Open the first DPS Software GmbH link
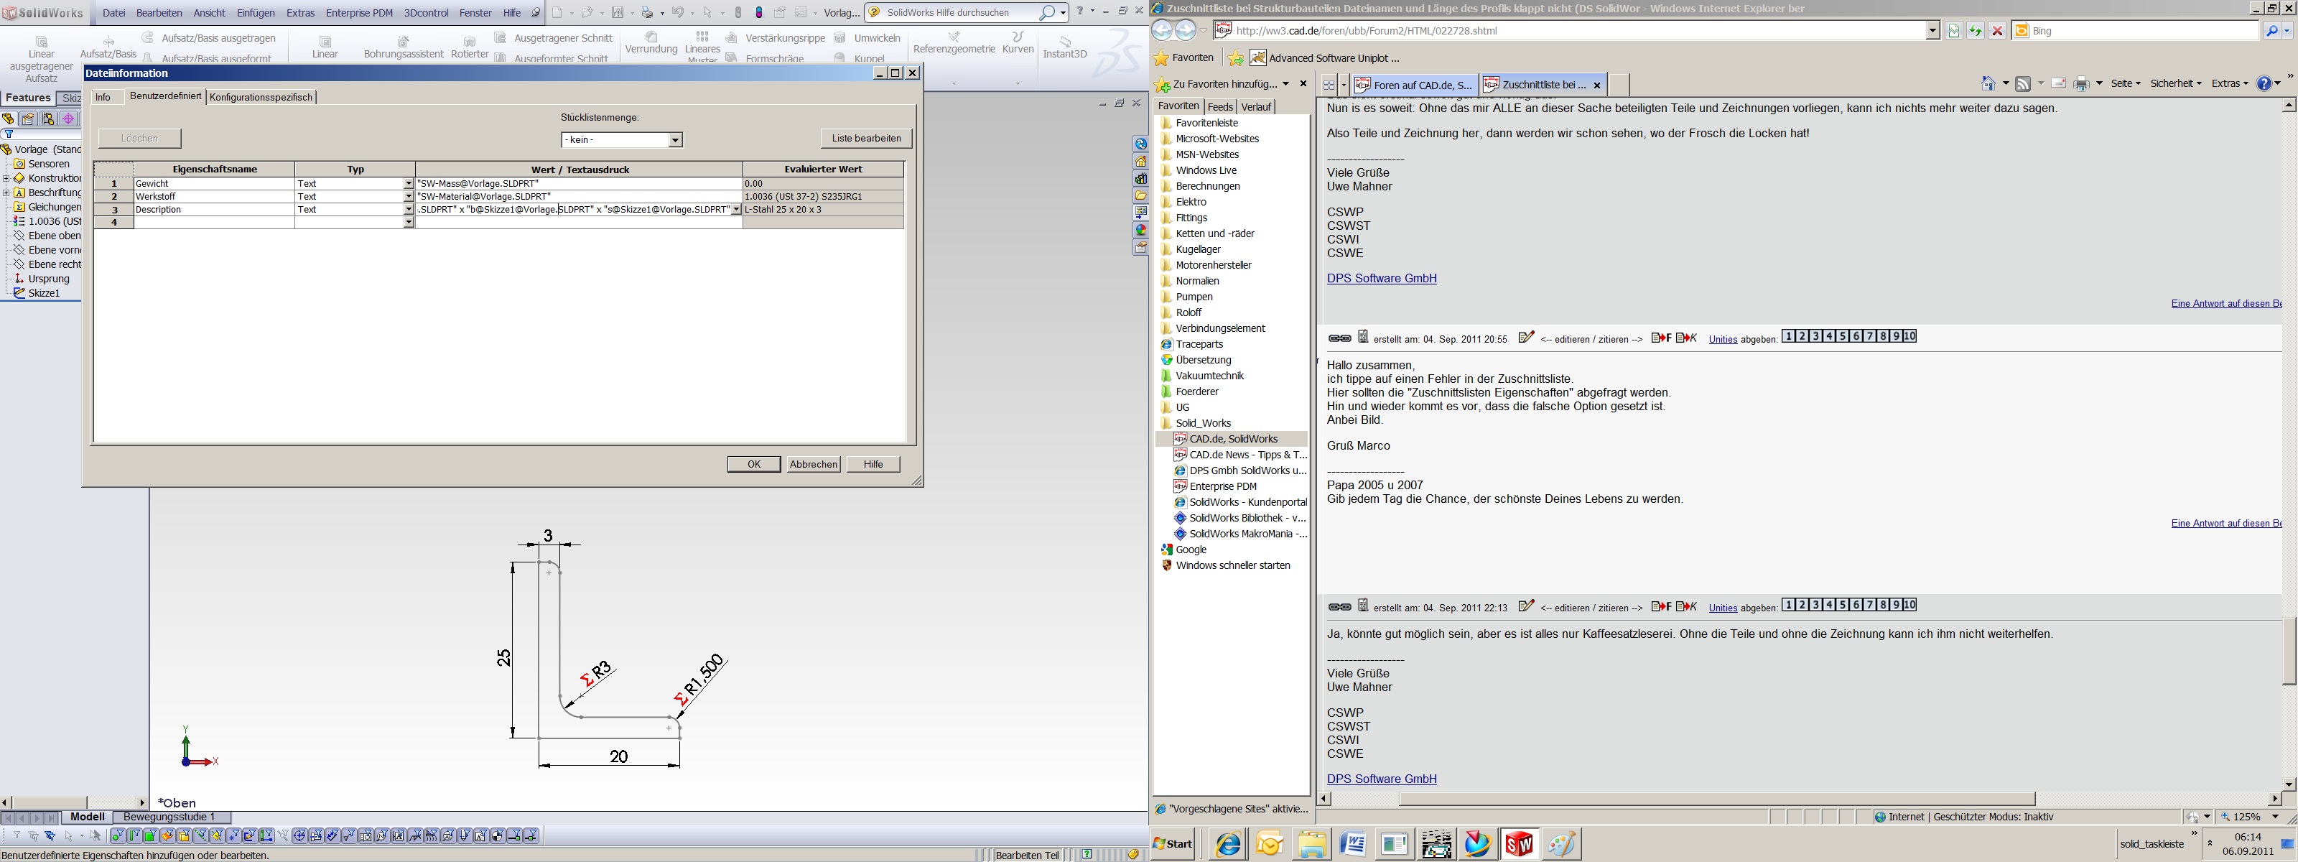The width and height of the screenshot is (2298, 862). [x=1382, y=279]
